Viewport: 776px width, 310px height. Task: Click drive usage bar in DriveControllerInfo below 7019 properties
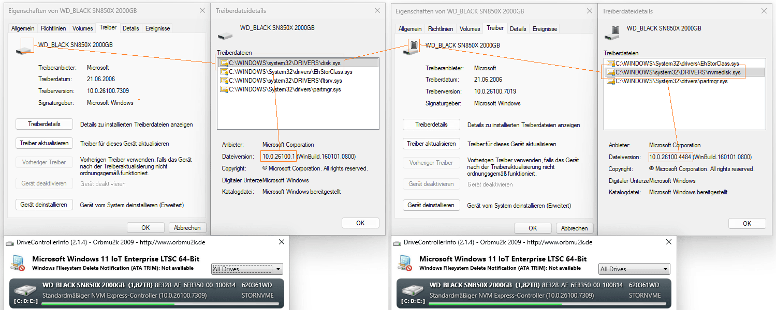point(547,304)
